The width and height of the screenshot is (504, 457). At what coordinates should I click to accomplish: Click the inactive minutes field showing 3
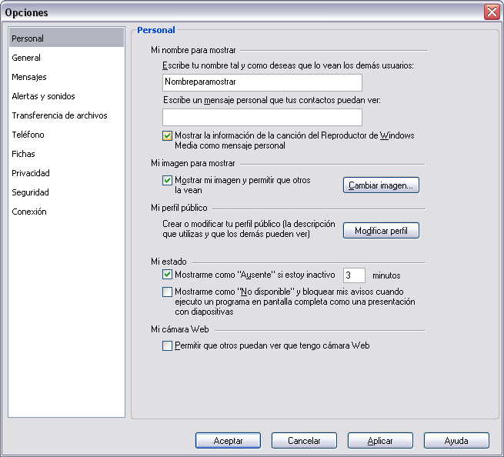(354, 275)
